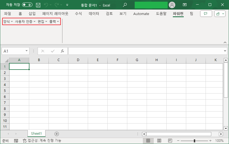Switch to Page Layout view icon

pyautogui.click(x=159, y=141)
